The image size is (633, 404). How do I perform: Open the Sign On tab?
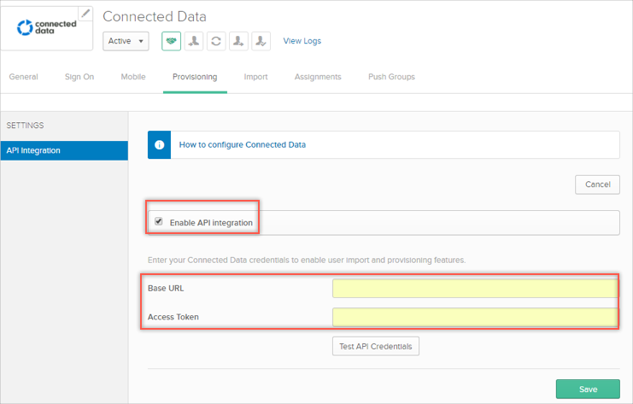click(x=79, y=77)
